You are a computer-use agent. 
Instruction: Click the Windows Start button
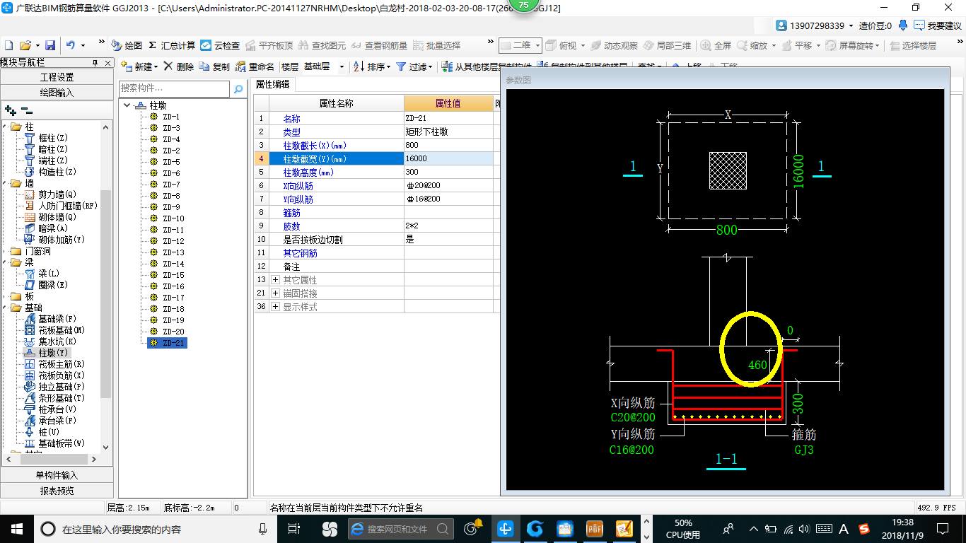click(x=16, y=528)
